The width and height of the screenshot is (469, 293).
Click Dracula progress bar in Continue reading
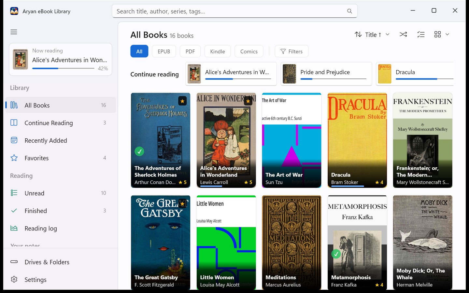(424, 79)
